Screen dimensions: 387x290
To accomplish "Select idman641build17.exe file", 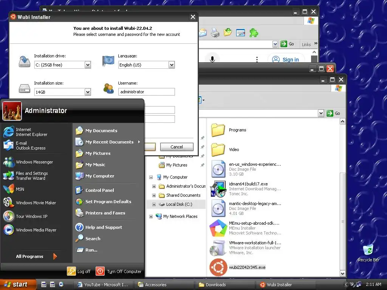I will pos(246,189).
